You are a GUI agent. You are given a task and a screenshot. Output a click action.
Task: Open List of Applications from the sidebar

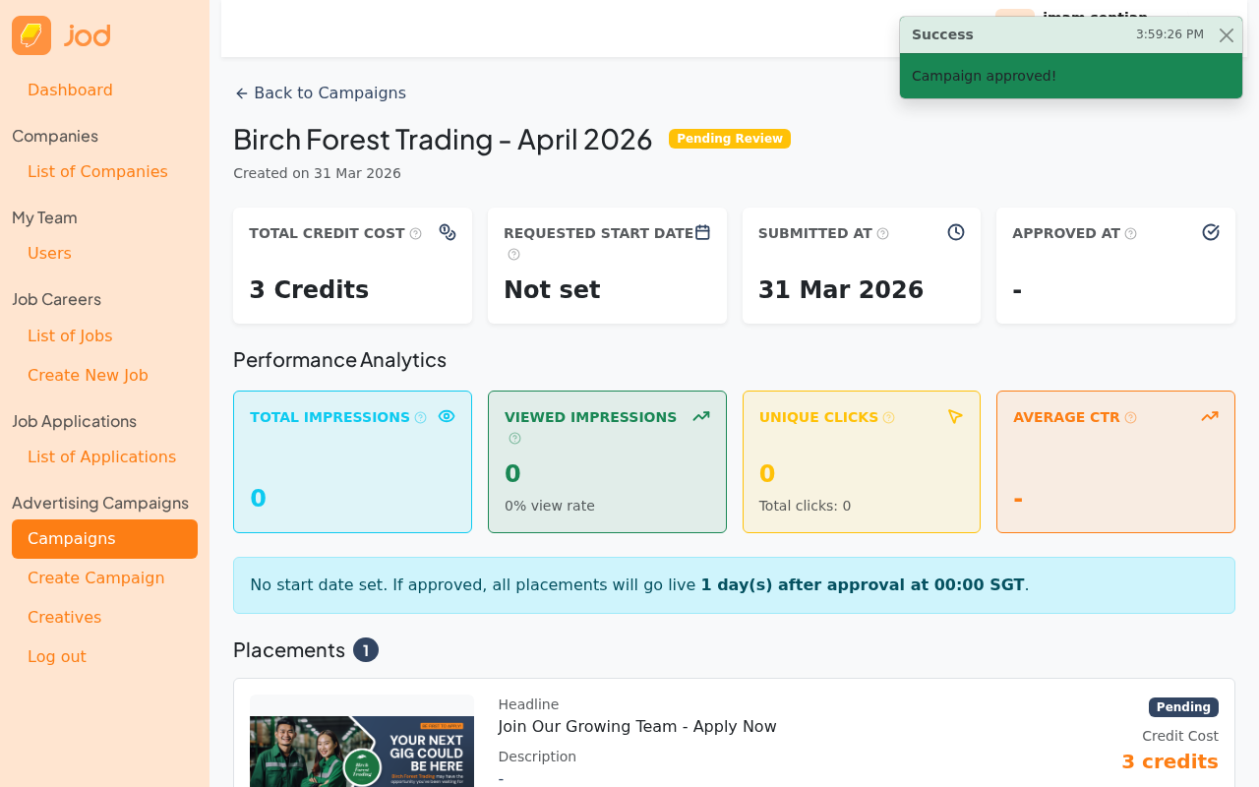[101, 456]
